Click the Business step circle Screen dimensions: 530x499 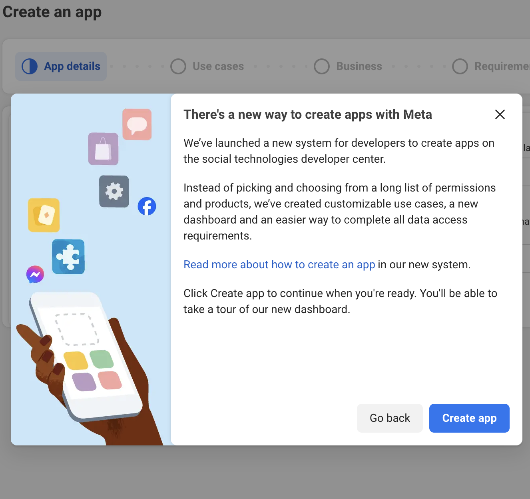(322, 66)
